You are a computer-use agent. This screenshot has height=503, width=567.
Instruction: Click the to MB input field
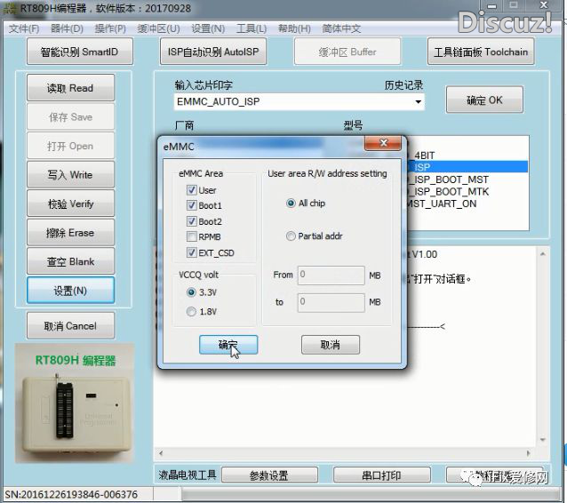point(331,302)
